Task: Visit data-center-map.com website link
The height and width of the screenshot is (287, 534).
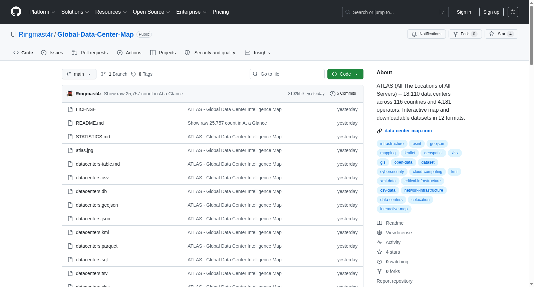Action: pyautogui.click(x=408, y=131)
